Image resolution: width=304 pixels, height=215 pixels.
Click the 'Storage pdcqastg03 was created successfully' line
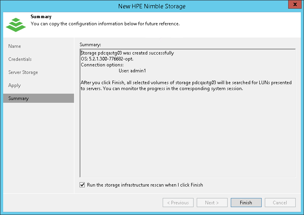tap(127, 53)
